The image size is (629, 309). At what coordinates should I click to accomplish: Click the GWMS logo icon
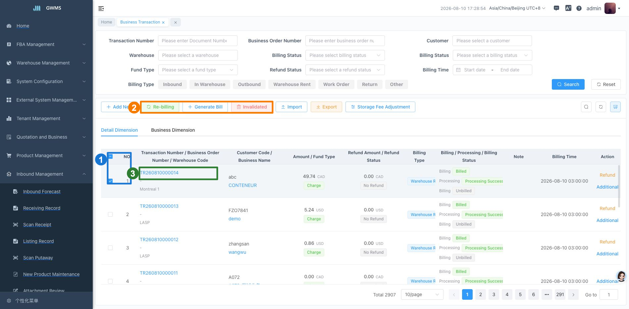(37, 8)
